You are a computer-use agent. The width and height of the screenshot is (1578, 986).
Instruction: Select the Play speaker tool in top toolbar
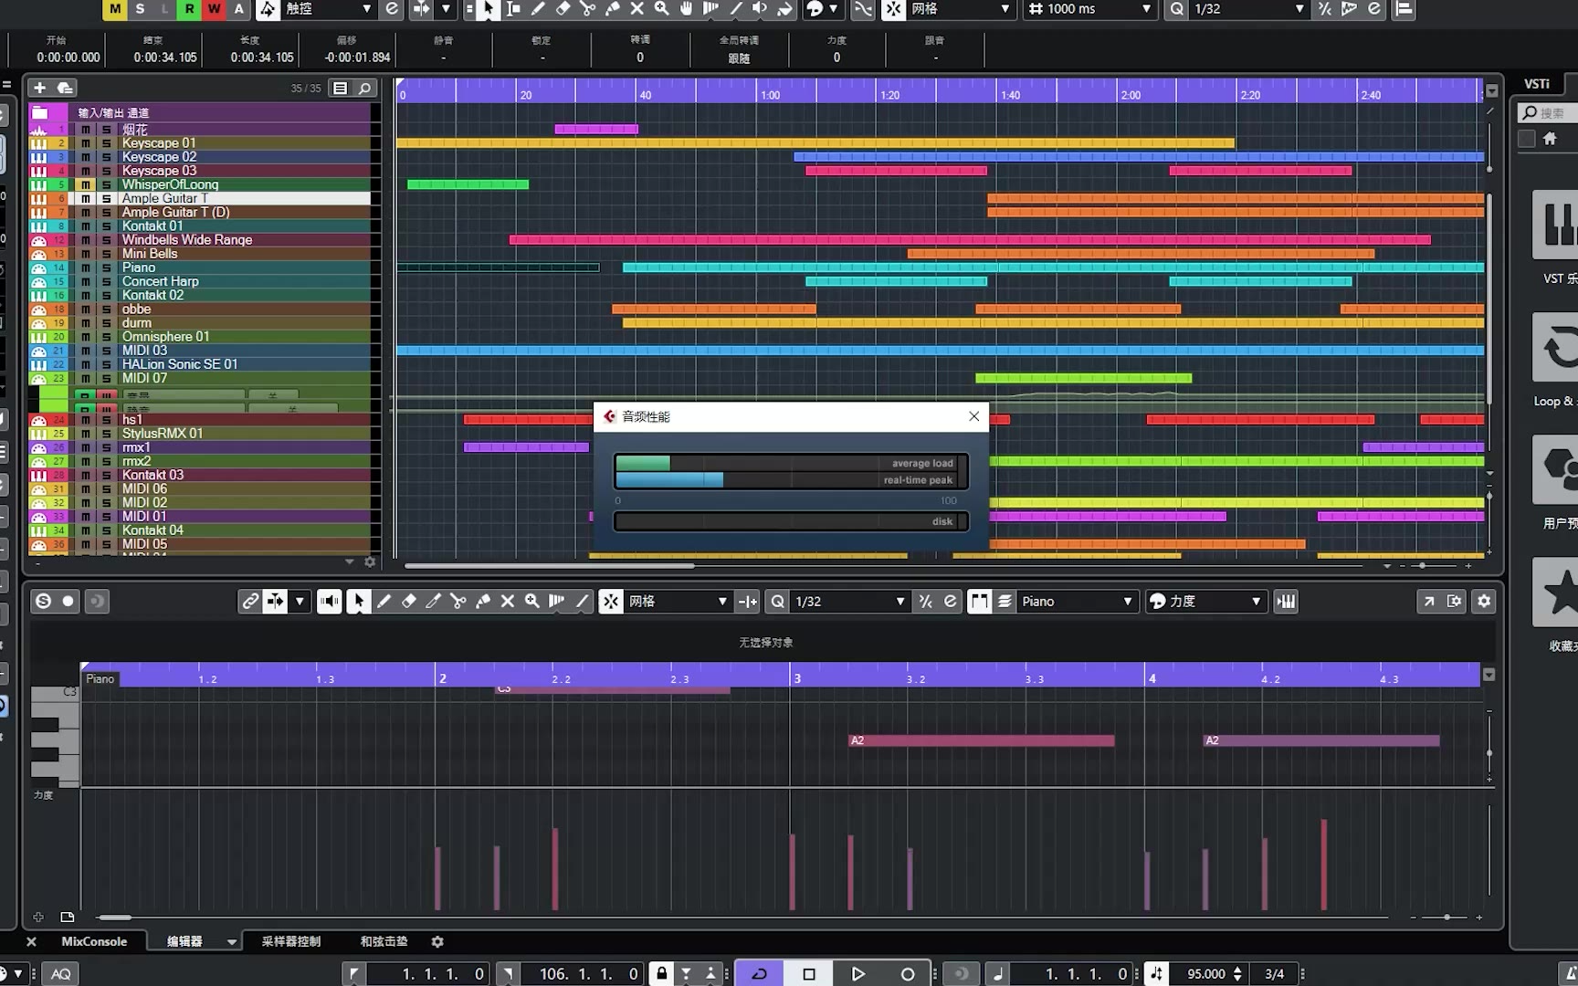pos(760,9)
